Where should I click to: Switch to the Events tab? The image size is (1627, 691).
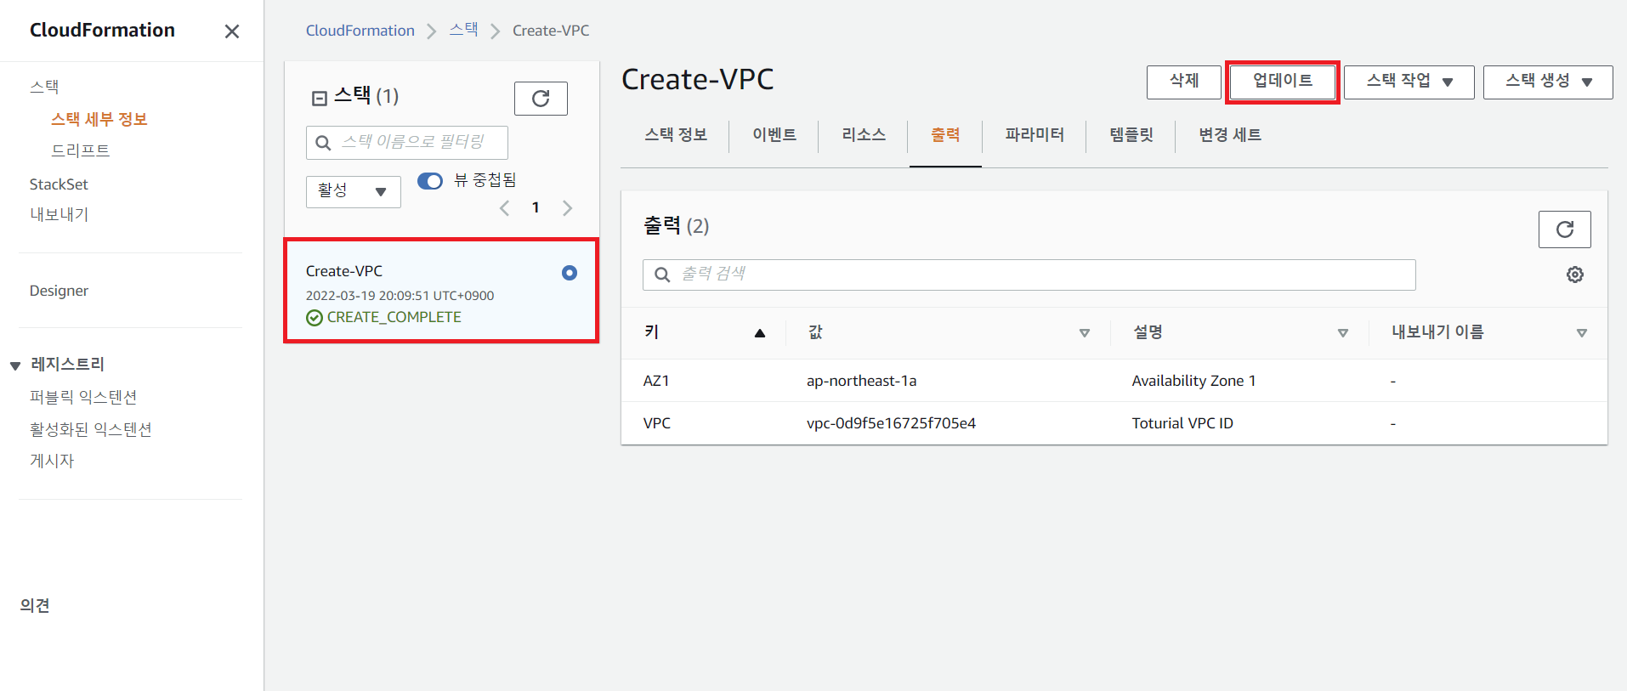(774, 134)
